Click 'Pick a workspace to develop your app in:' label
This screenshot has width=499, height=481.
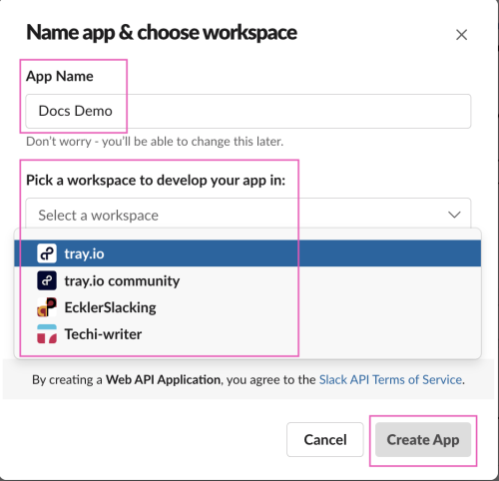pyautogui.click(x=156, y=181)
